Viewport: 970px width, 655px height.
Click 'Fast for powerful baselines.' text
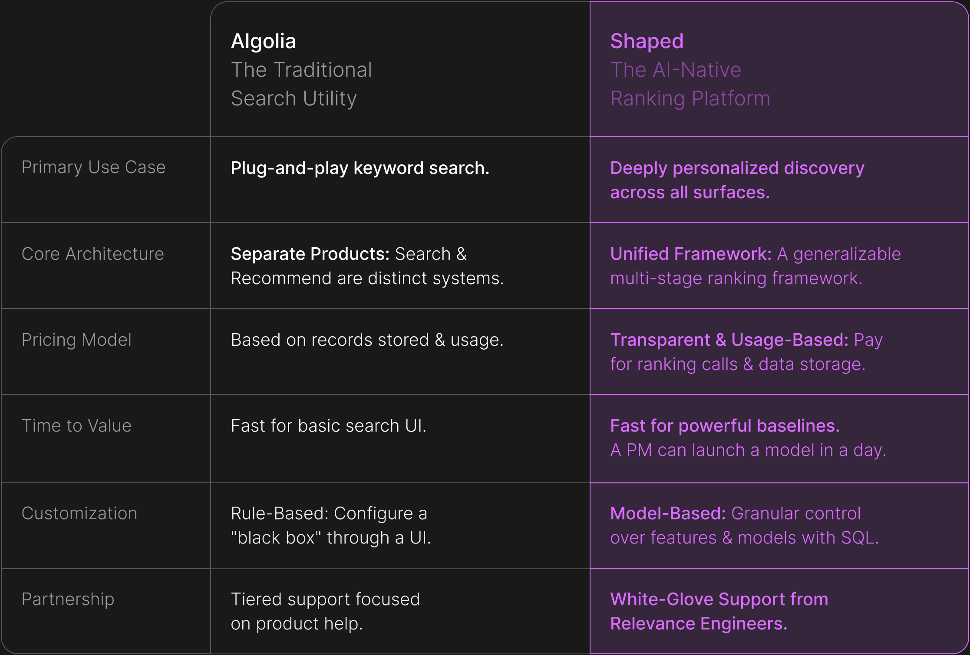pyautogui.click(x=725, y=426)
